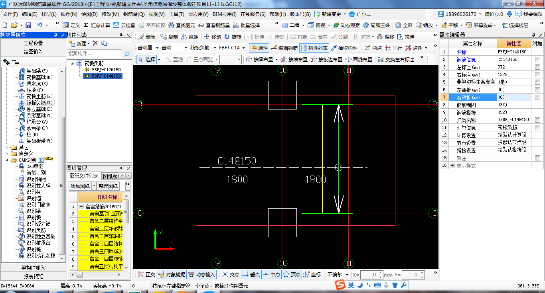The width and height of the screenshot is (545, 293).
Task: Select the 复制 copy tool
Action: tap(169, 37)
